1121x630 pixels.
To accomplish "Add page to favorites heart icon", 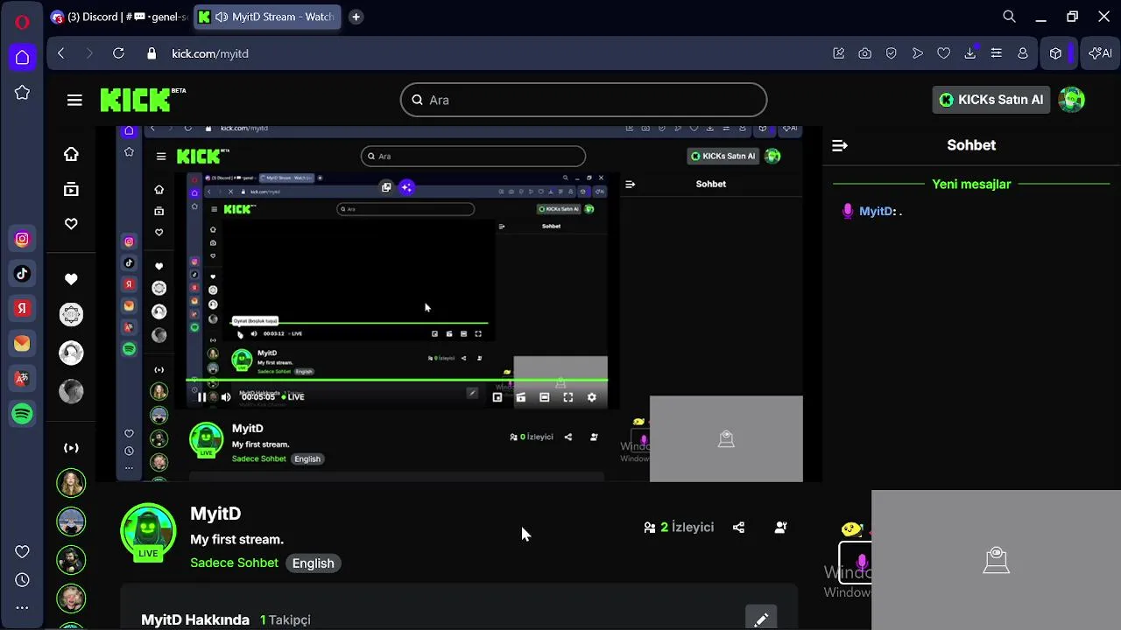I will (x=943, y=53).
